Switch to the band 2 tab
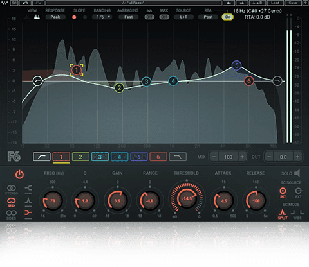This screenshot has height=267, width=309. click(x=80, y=157)
